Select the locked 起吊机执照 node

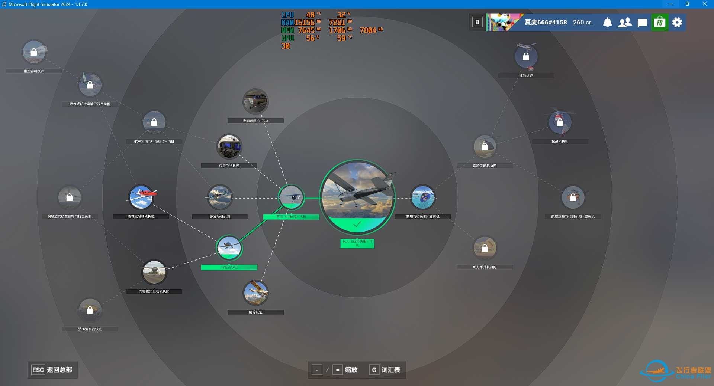coord(560,122)
